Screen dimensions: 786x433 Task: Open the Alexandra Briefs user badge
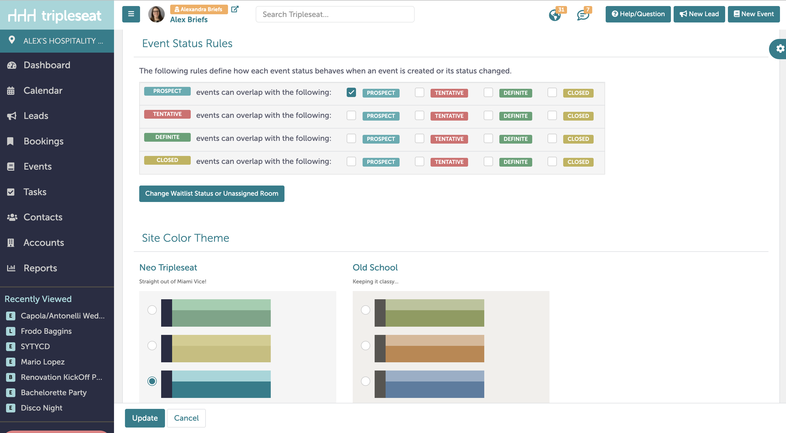coord(199,10)
